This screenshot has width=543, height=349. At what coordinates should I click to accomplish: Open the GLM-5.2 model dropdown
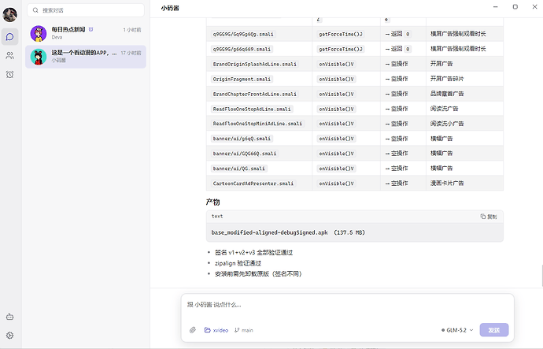coord(457,330)
